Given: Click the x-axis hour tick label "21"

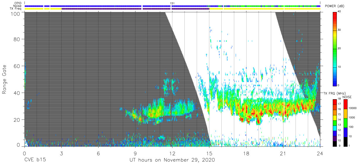Looking at the screenshot, I should coord(283,153).
